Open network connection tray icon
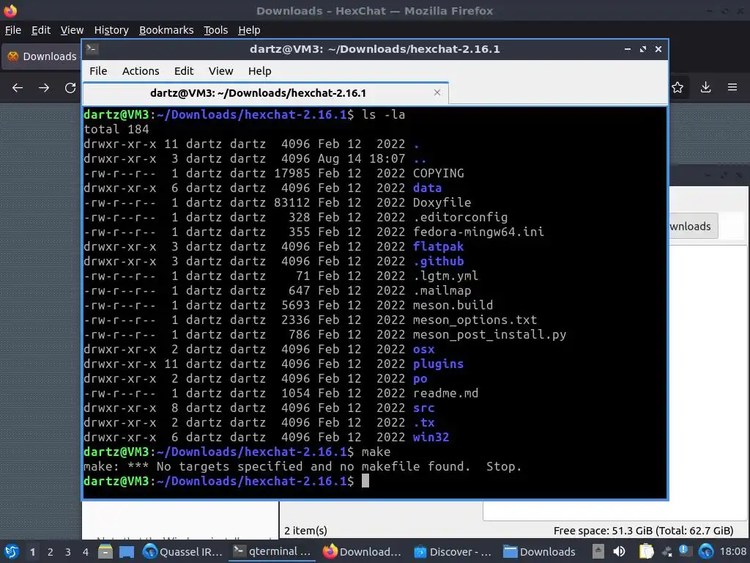 pyautogui.click(x=667, y=553)
